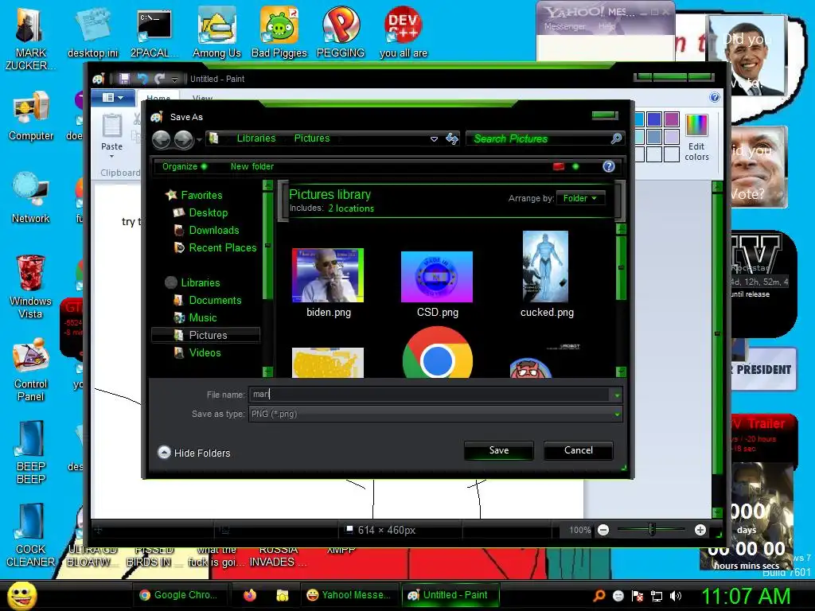This screenshot has width=815, height=611.
Task: Click the Paint zoom slider handle
Action: pos(652,530)
